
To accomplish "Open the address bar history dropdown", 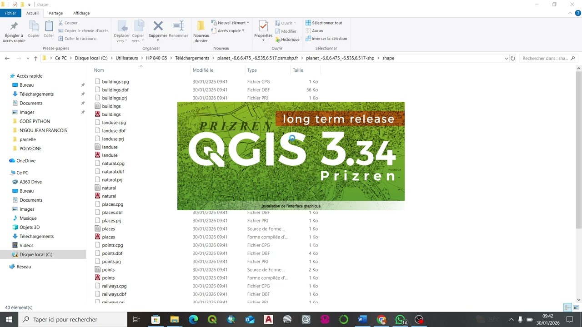I will (x=506, y=58).
